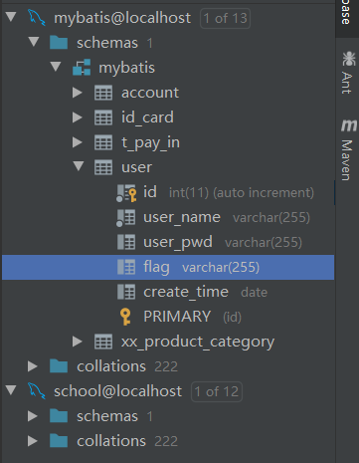Viewport: 359px width, 463px height.
Task: Click the user_name column icon
Action: (x=125, y=218)
